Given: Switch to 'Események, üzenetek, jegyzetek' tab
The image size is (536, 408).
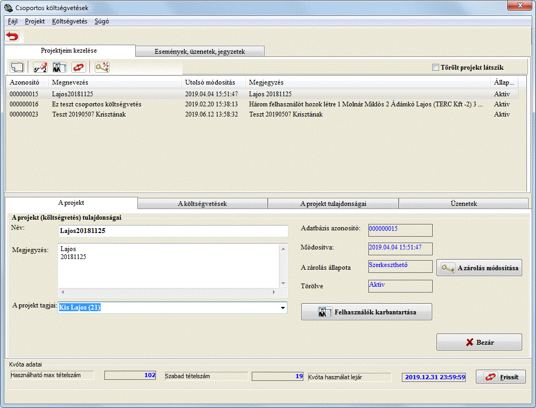Looking at the screenshot, I should coord(200,52).
